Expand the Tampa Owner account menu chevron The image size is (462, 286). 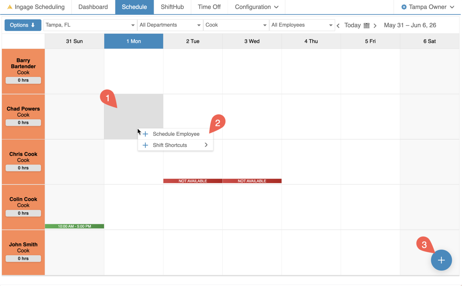[x=452, y=7]
